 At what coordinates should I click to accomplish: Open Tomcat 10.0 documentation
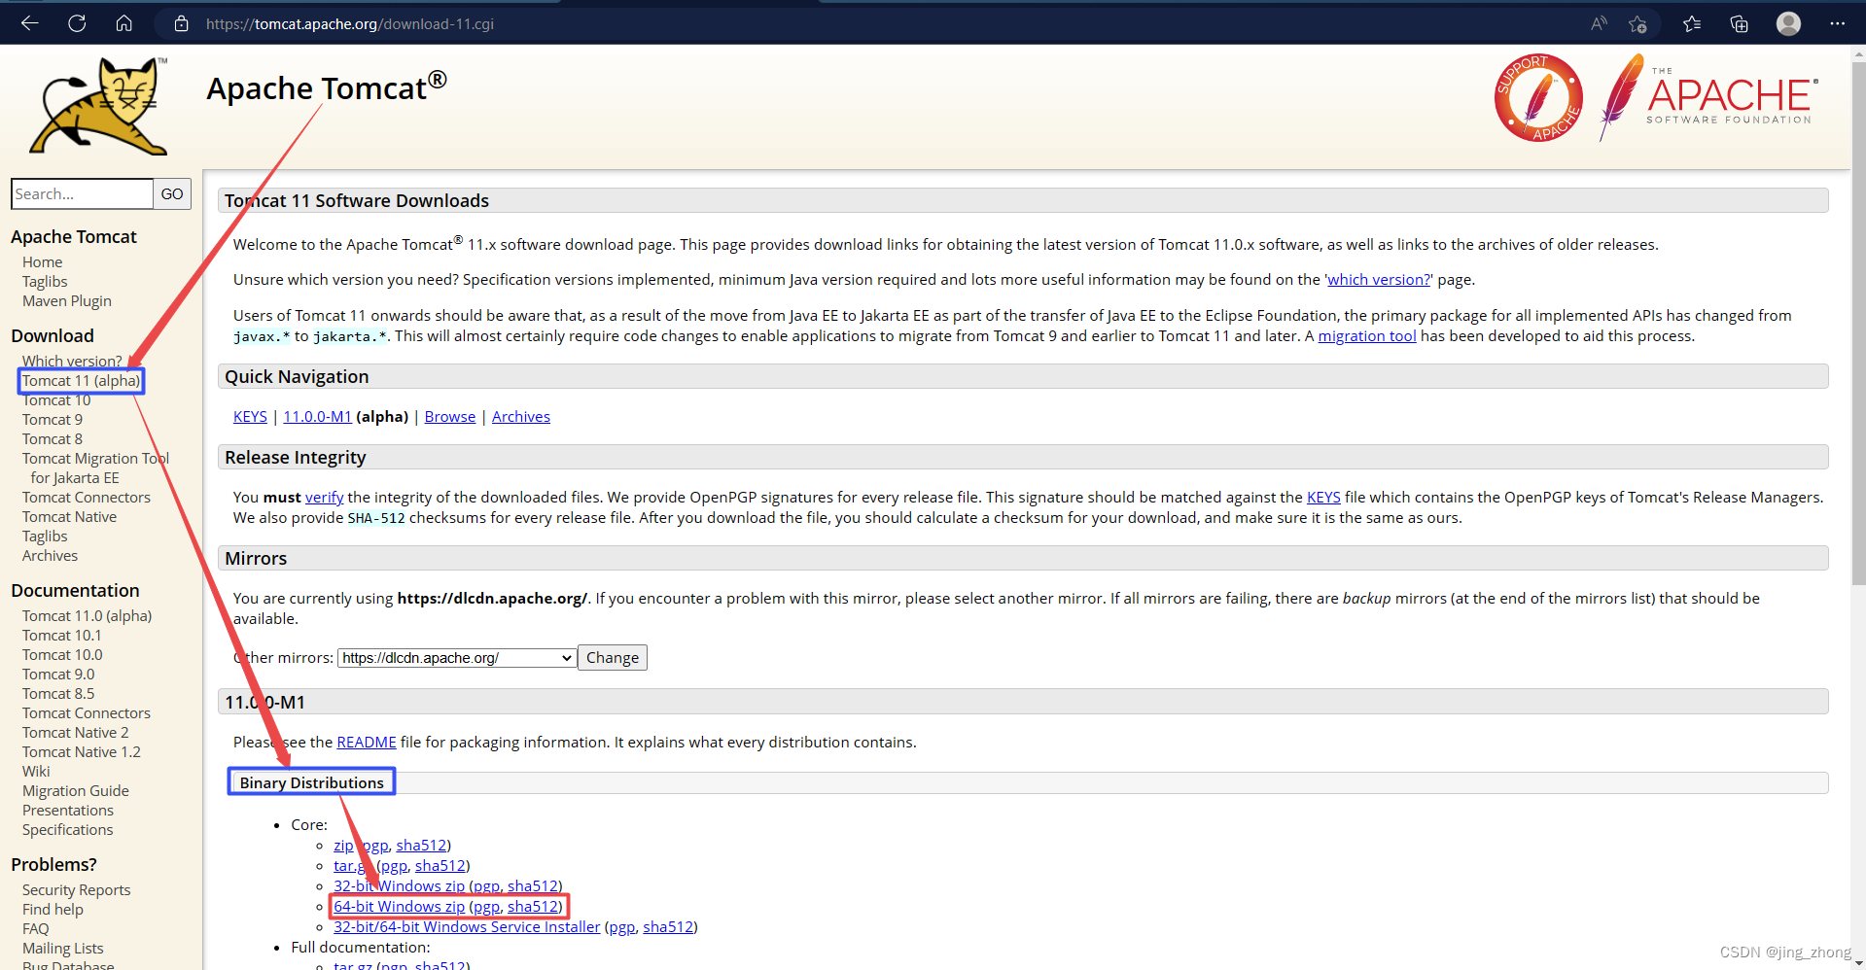point(62,655)
